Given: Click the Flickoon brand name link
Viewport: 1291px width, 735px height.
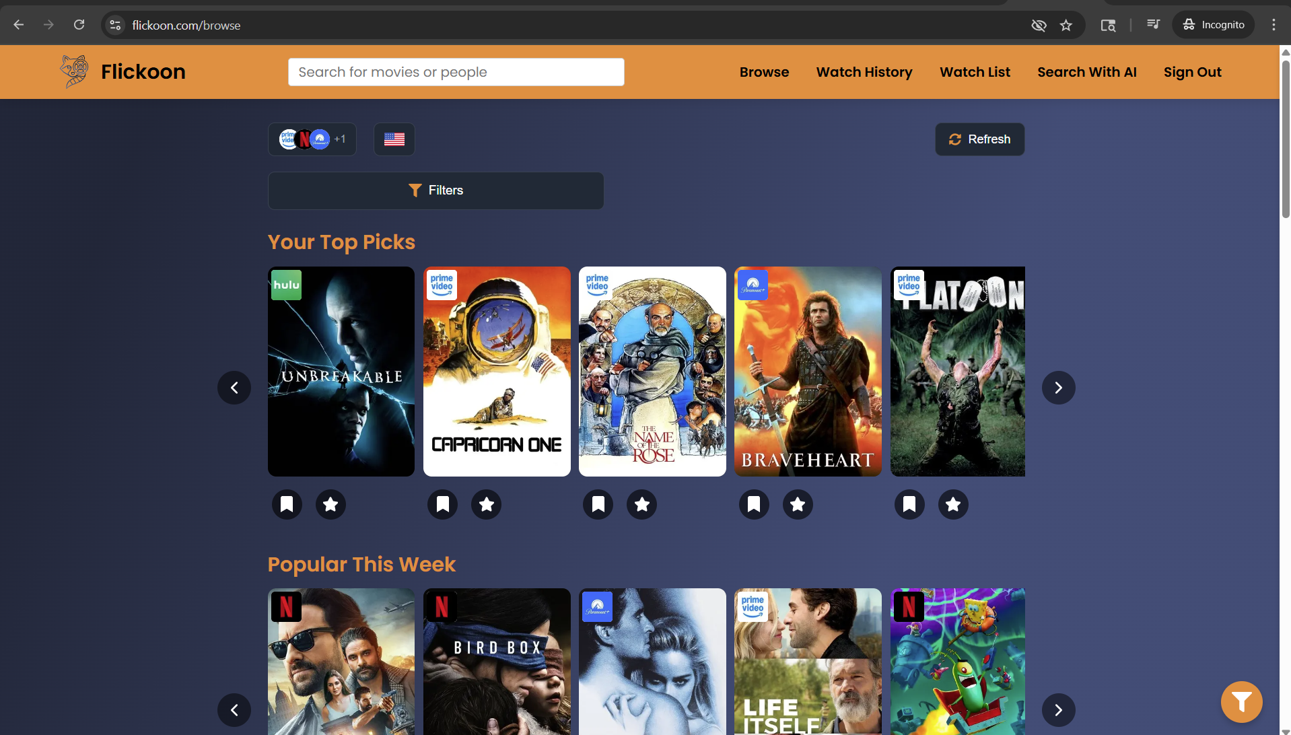Looking at the screenshot, I should point(143,71).
